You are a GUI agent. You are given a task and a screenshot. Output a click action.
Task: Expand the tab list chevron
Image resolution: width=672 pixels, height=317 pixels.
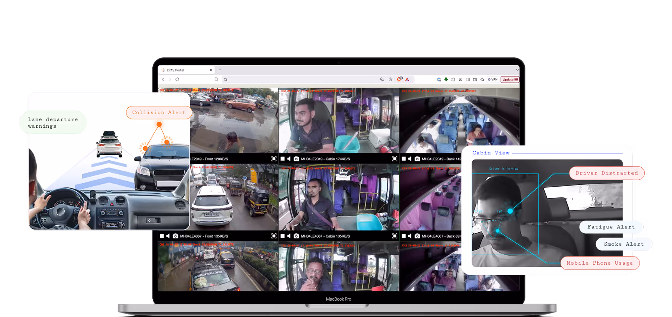point(517,70)
